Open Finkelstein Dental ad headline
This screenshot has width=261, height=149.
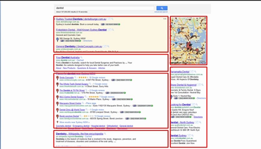coord(81,30)
